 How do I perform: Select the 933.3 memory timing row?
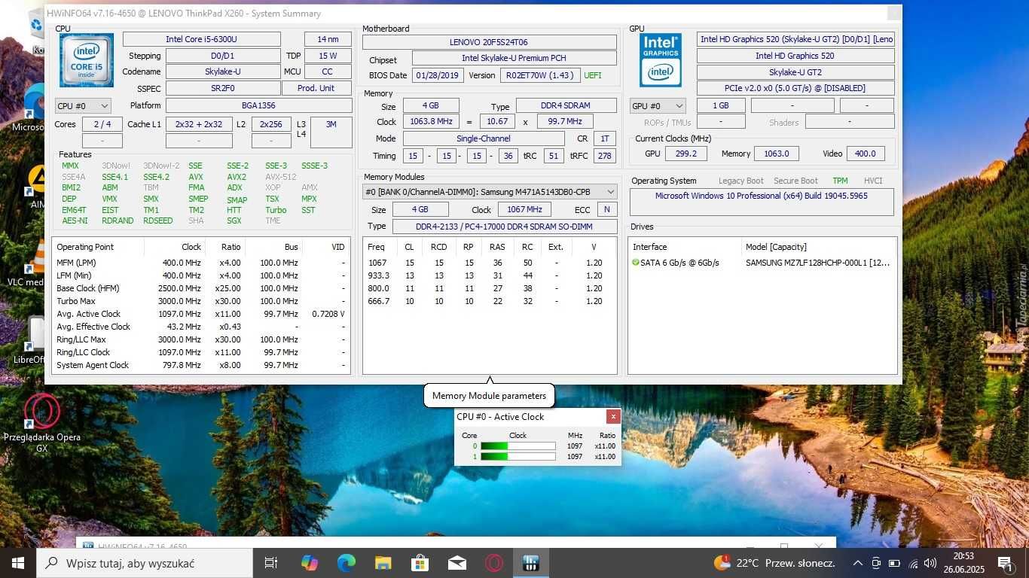[x=490, y=275]
